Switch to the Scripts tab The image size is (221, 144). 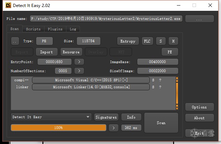point(33,29)
